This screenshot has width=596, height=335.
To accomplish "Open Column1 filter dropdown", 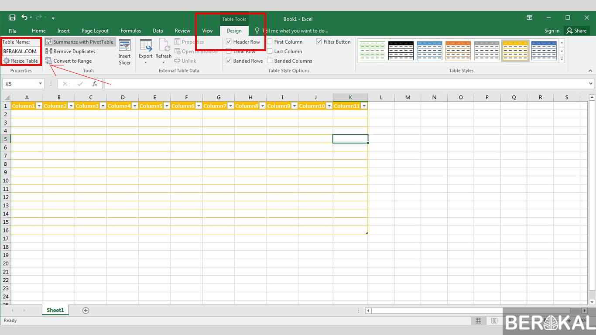I will [39, 106].
